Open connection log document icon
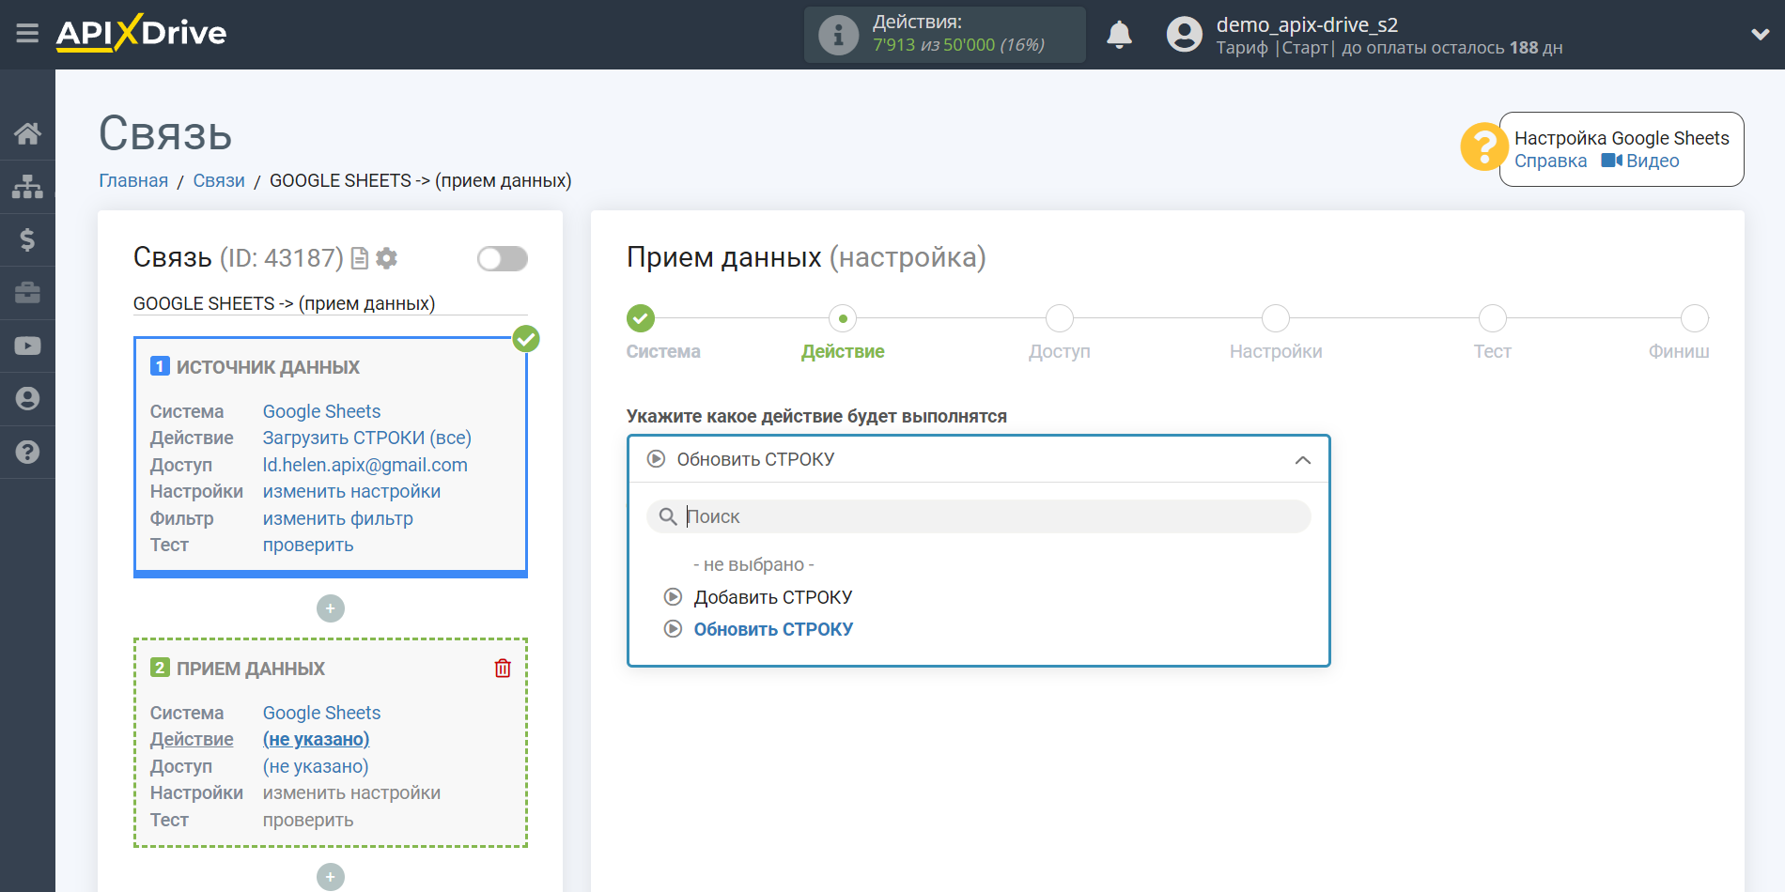This screenshot has width=1785, height=892. pyautogui.click(x=359, y=258)
